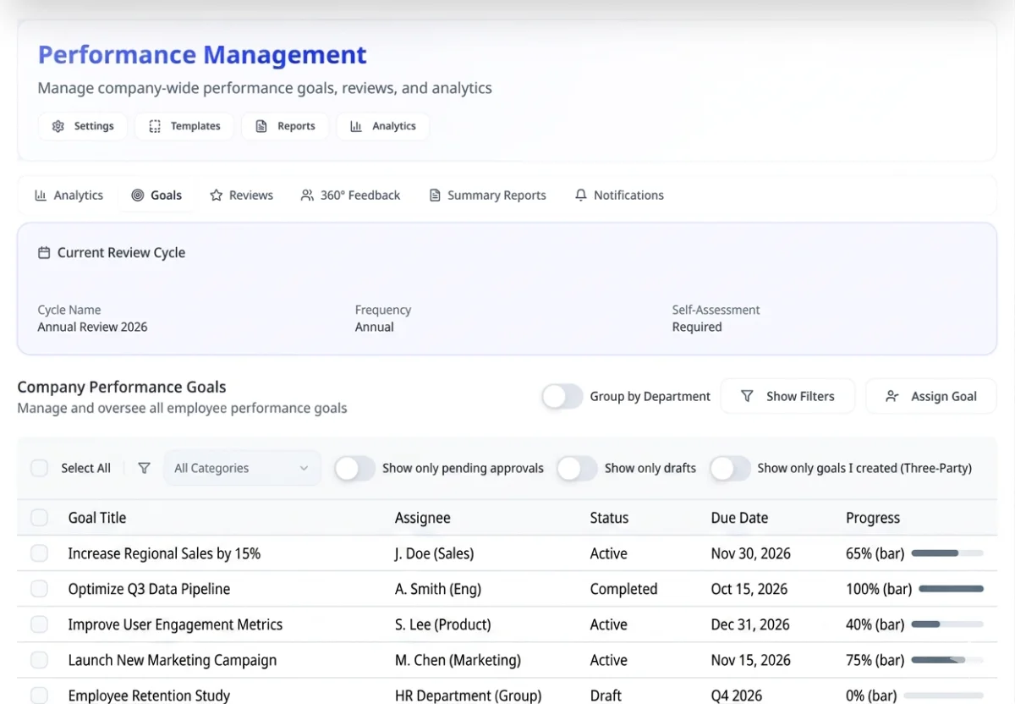This screenshot has height=704, width=1015.
Task: Click the 40% progress bar
Action: 947,624
